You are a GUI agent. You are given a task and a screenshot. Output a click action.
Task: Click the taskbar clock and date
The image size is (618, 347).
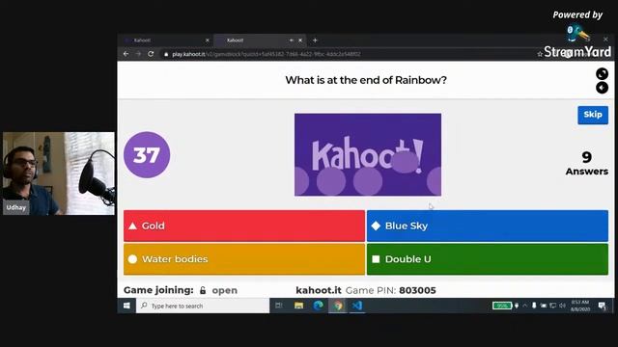[580, 306]
